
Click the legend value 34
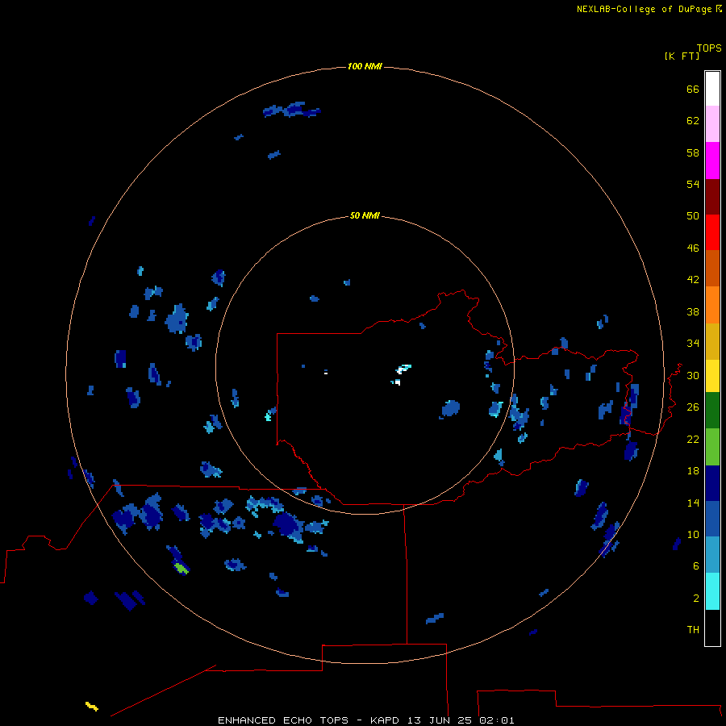point(693,343)
